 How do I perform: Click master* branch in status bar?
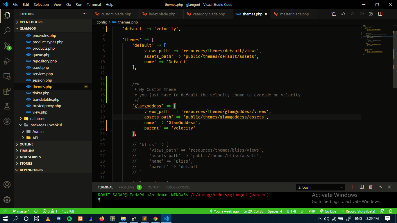[x=21, y=211]
